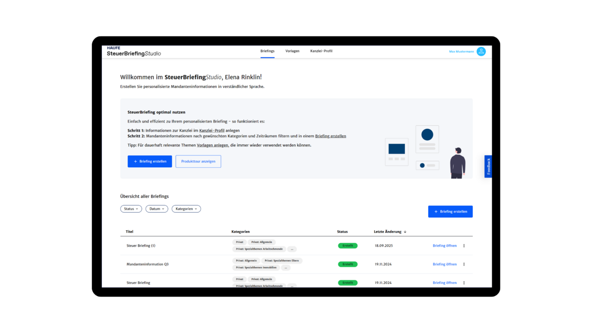
Task: Show more categories for Steuer Briefing (1)
Action: [291, 249]
